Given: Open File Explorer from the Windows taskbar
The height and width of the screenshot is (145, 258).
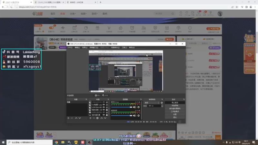Looking at the screenshot, I should 63,142.
